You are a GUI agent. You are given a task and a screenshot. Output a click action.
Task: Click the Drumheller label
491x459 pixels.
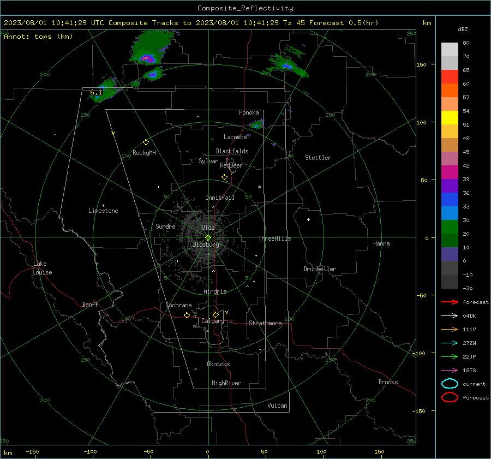[x=320, y=269]
